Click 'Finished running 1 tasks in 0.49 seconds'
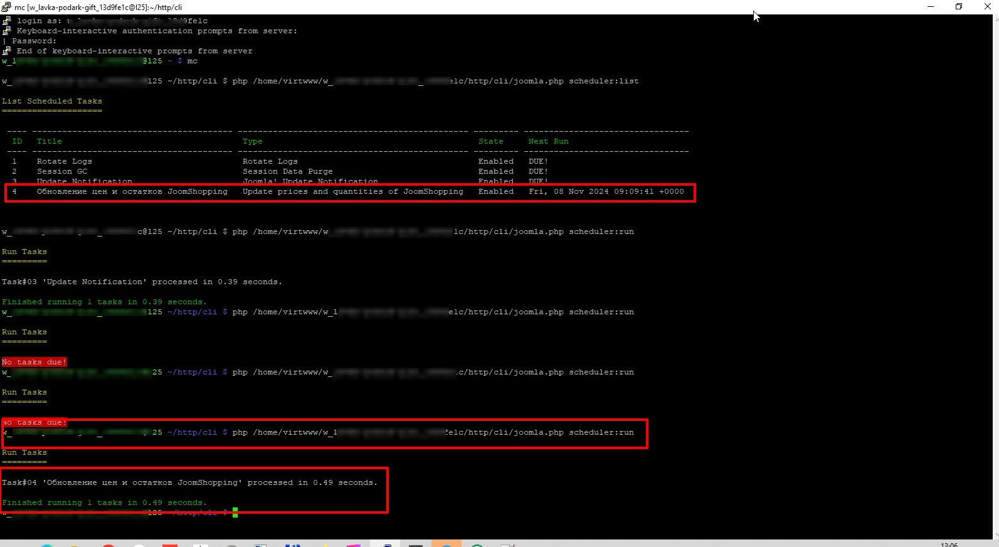This screenshot has height=547, width=999. click(x=104, y=502)
